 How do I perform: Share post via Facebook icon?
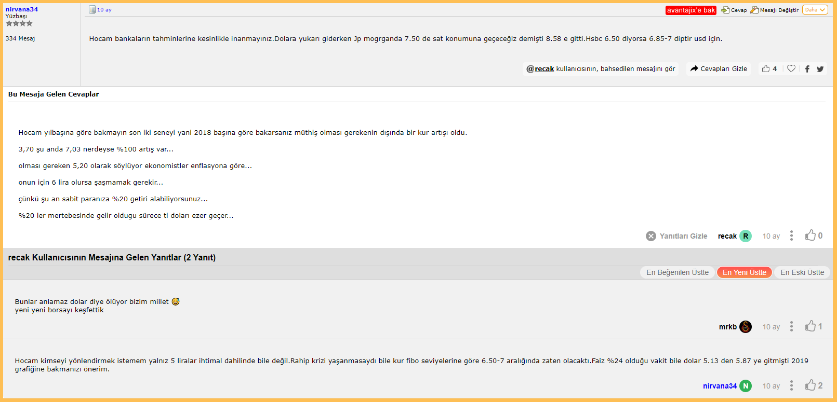(807, 69)
